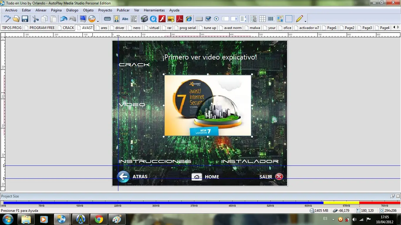Open the Diálogo menu
This screenshot has height=225, width=401.
point(72,10)
